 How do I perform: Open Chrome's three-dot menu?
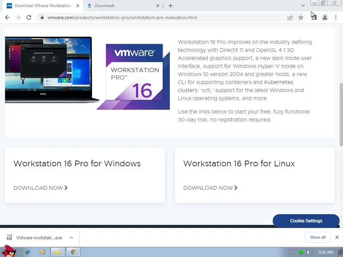point(336,17)
